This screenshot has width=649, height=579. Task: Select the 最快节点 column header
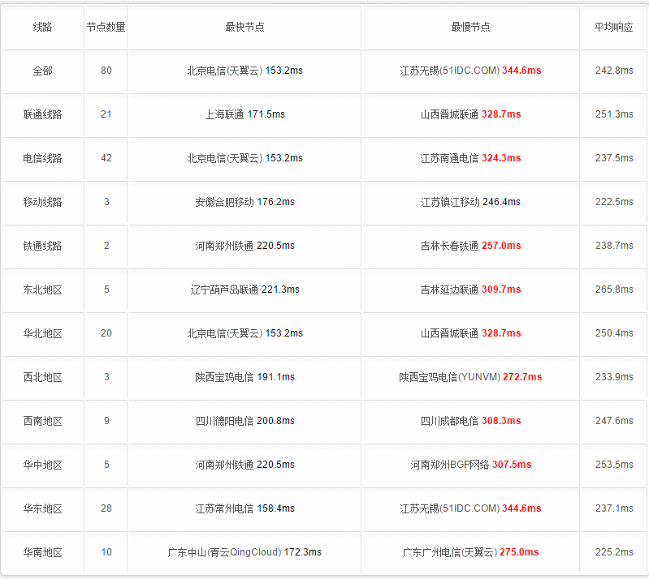pyautogui.click(x=244, y=27)
